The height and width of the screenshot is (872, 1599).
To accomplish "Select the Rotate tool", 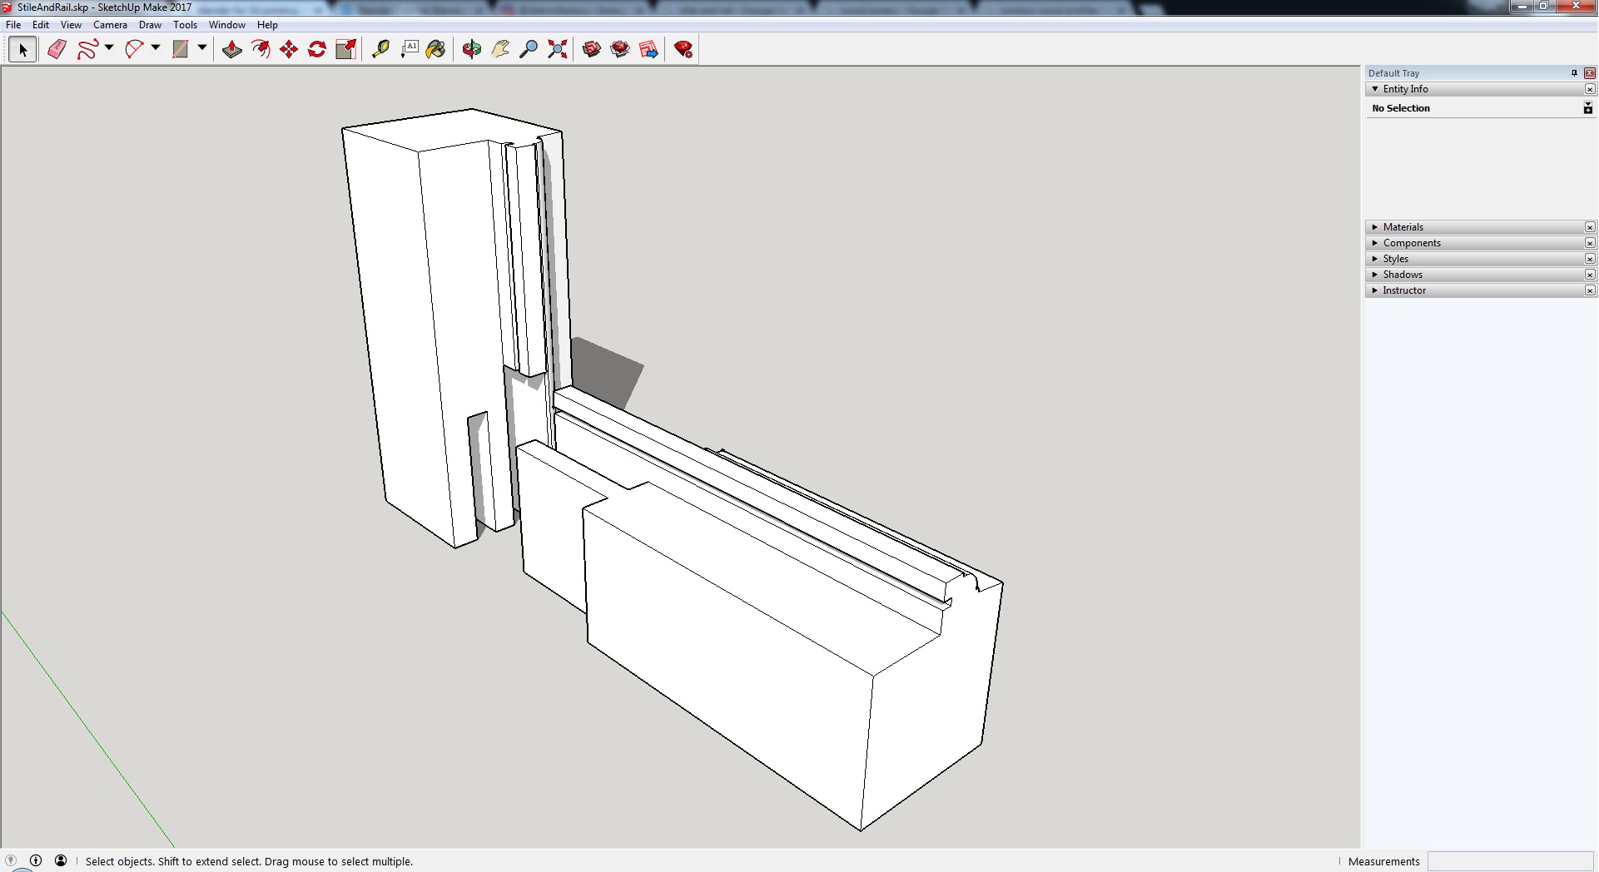I will pos(317,50).
